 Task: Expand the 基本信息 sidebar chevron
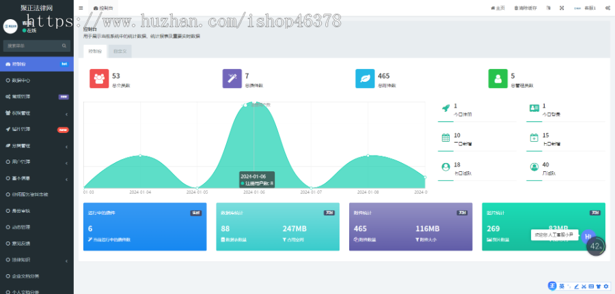pos(67,179)
